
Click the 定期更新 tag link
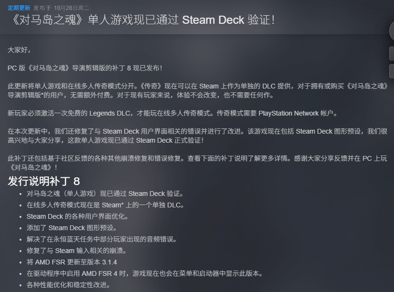[x=19, y=8]
